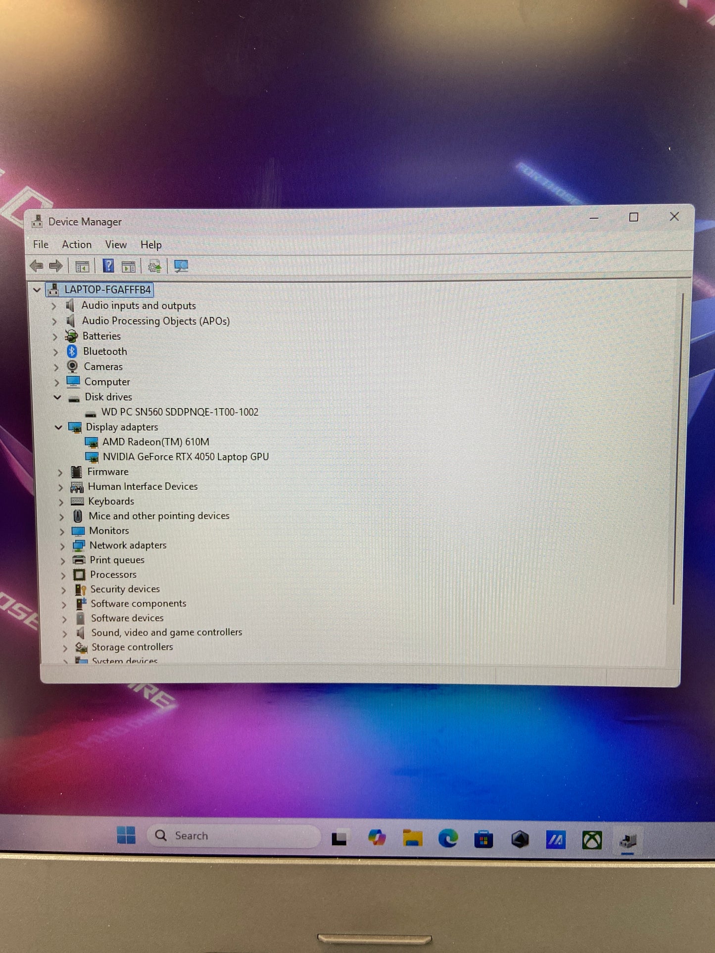The image size is (715, 953).
Task: Select the Monitors label
Action: [x=109, y=531]
